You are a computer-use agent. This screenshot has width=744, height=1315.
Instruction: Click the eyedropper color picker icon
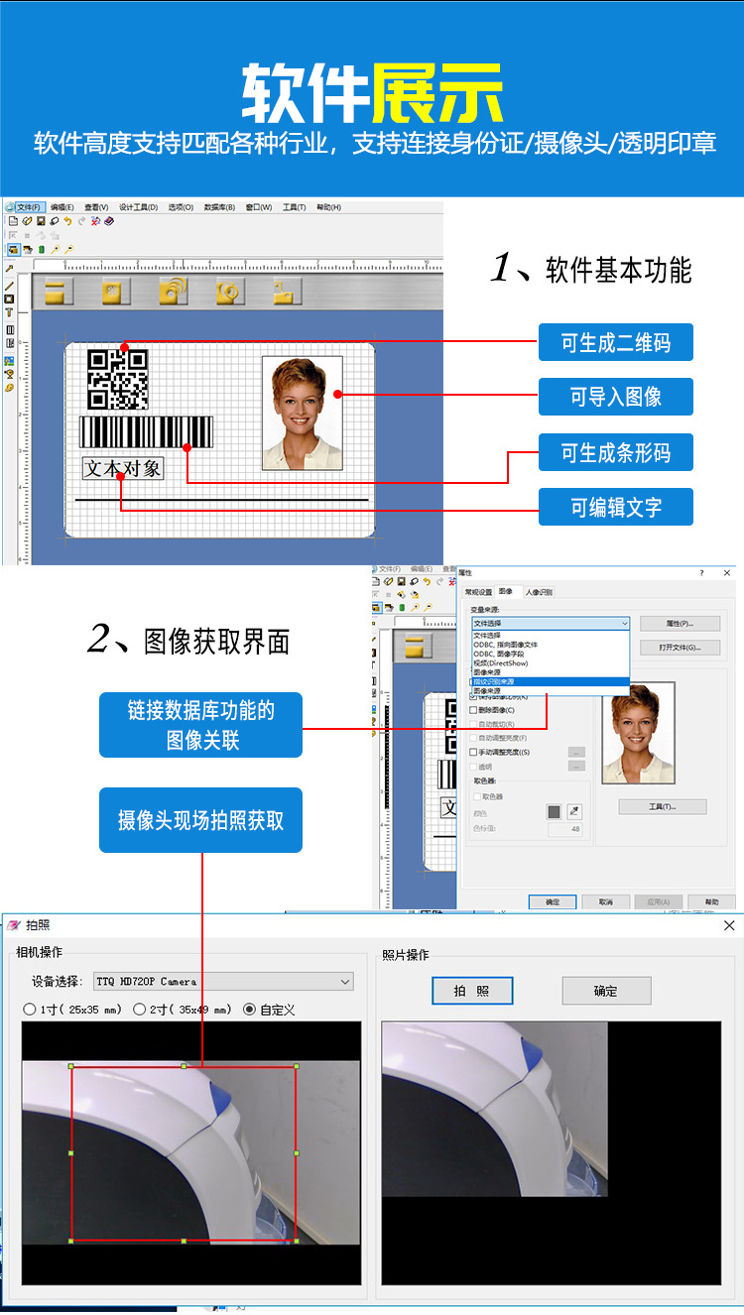574,811
